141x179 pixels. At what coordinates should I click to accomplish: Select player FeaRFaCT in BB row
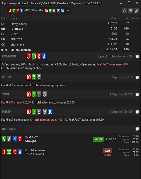point(17,29)
